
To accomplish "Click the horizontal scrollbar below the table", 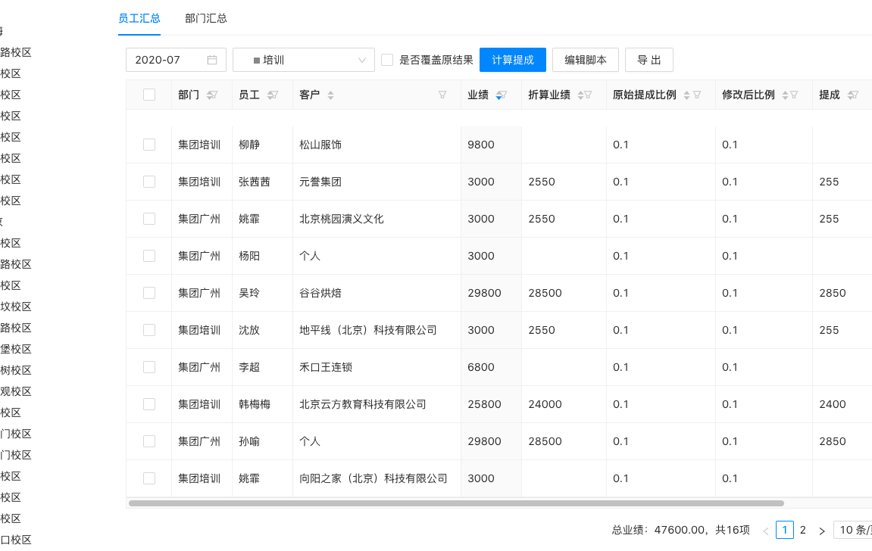I will pos(456,503).
